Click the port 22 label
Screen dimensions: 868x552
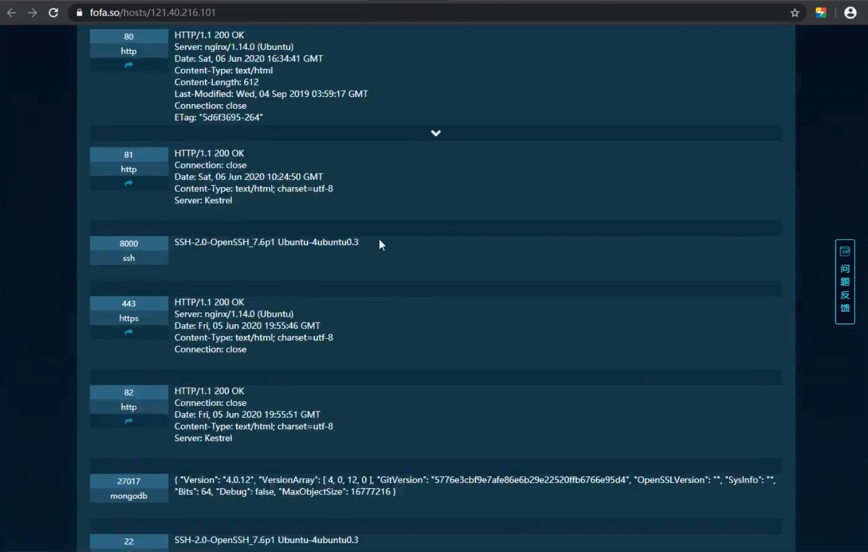(x=129, y=541)
